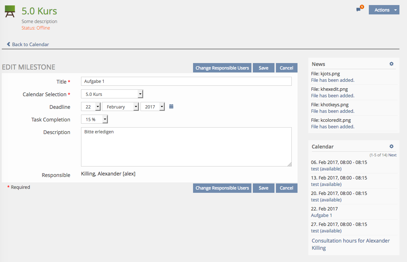Select the deadline month dropdown
This screenshot has height=262, width=407.
pos(121,107)
